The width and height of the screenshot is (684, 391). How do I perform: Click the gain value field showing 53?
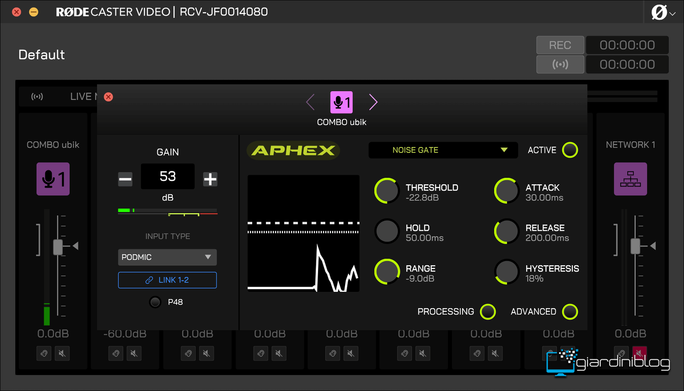[168, 176]
